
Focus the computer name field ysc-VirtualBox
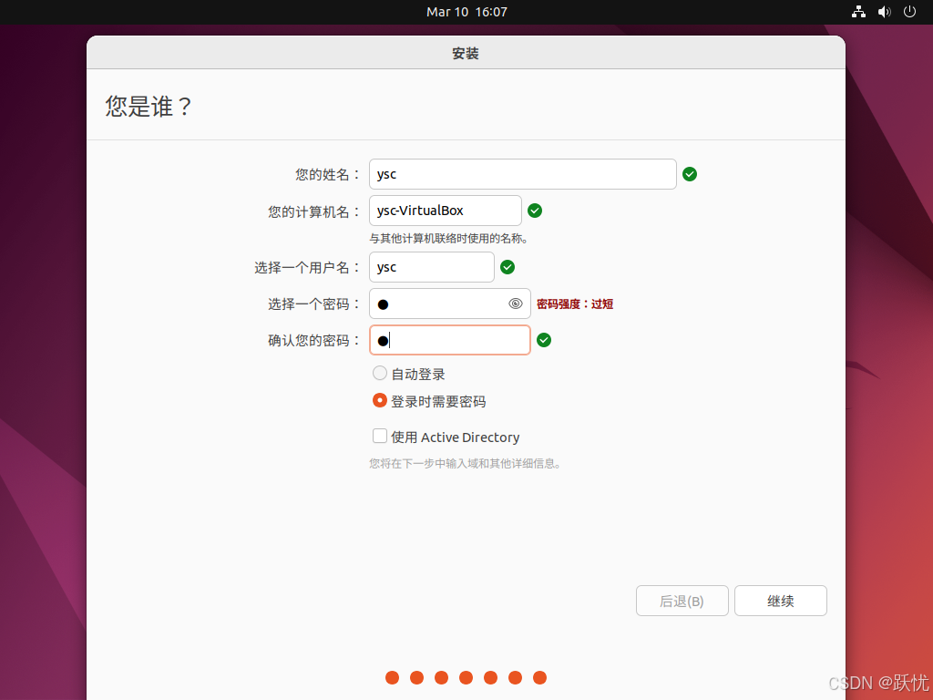[445, 211]
